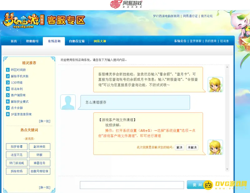The width and height of the screenshot is (250, 193).
Task: Focus the question input field
Action: point(132,185)
